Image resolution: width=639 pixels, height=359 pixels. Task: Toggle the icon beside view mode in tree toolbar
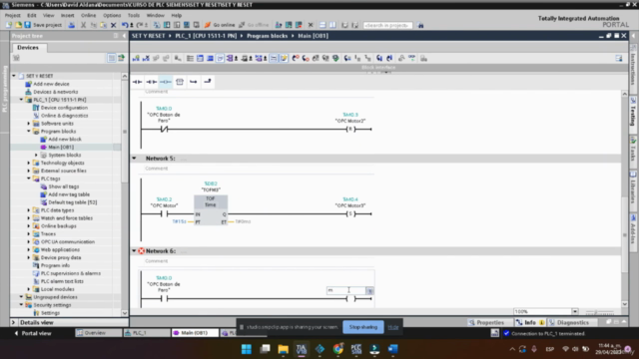click(121, 58)
